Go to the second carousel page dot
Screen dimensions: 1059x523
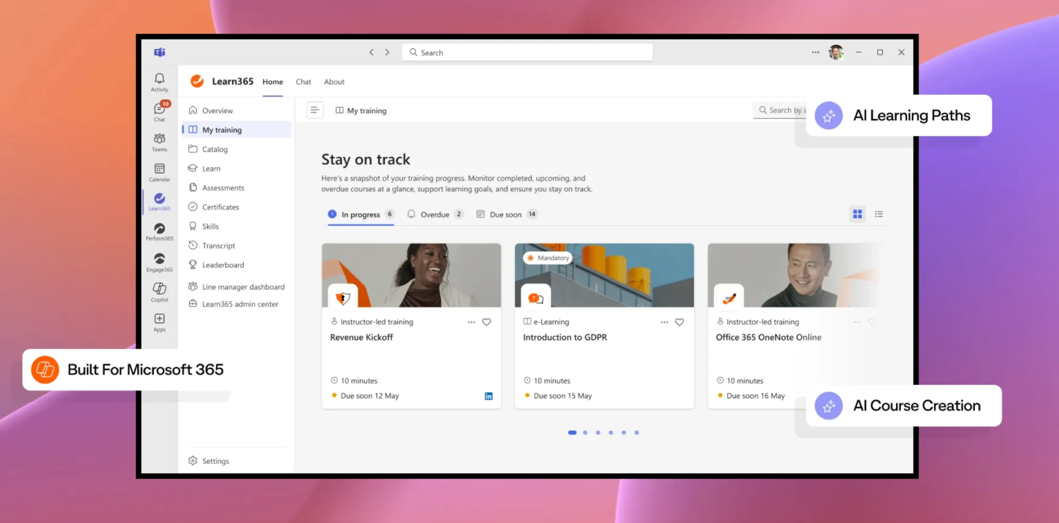pyautogui.click(x=585, y=432)
